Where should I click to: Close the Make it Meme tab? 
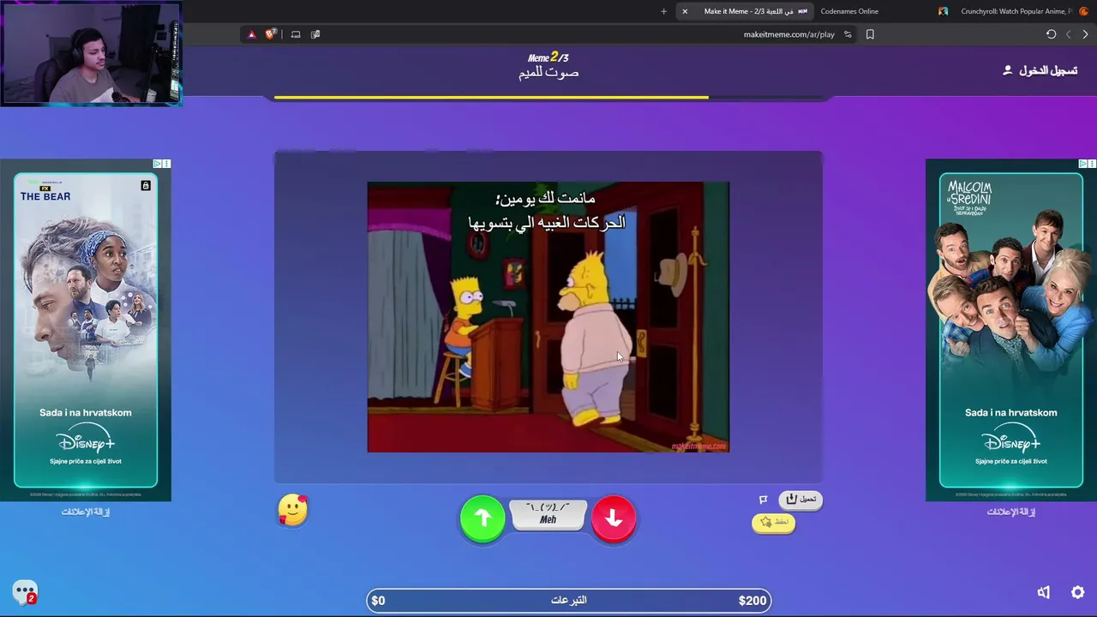point(685,11)
